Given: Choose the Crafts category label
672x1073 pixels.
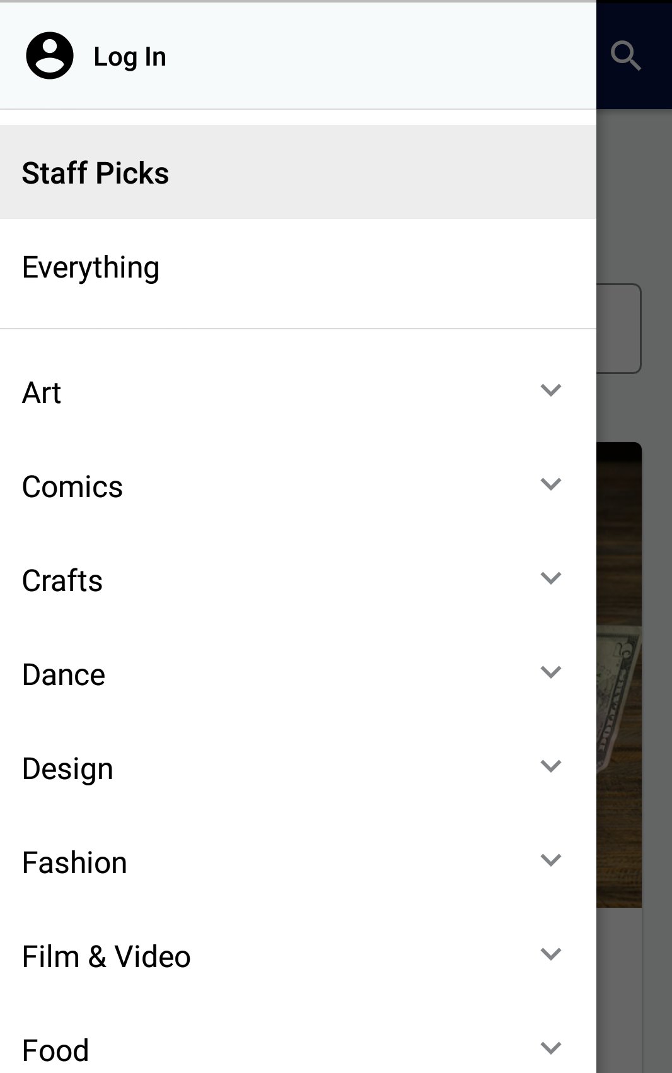Looking at the screenshot, I should pyautogui.click(x=62, y=581).
